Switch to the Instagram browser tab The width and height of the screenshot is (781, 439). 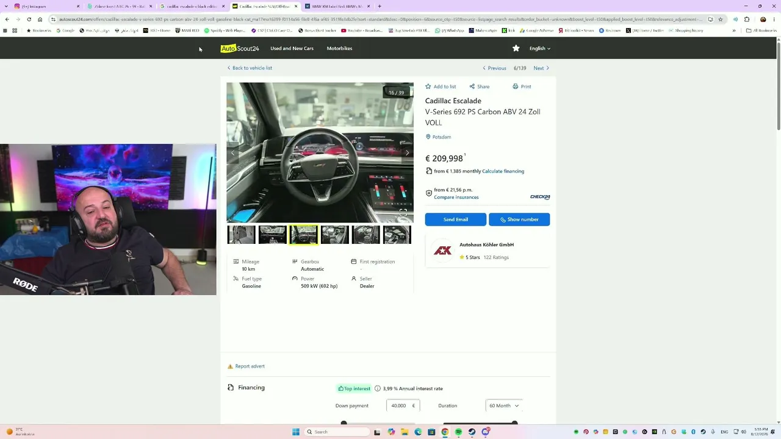(x=47, y=6)
